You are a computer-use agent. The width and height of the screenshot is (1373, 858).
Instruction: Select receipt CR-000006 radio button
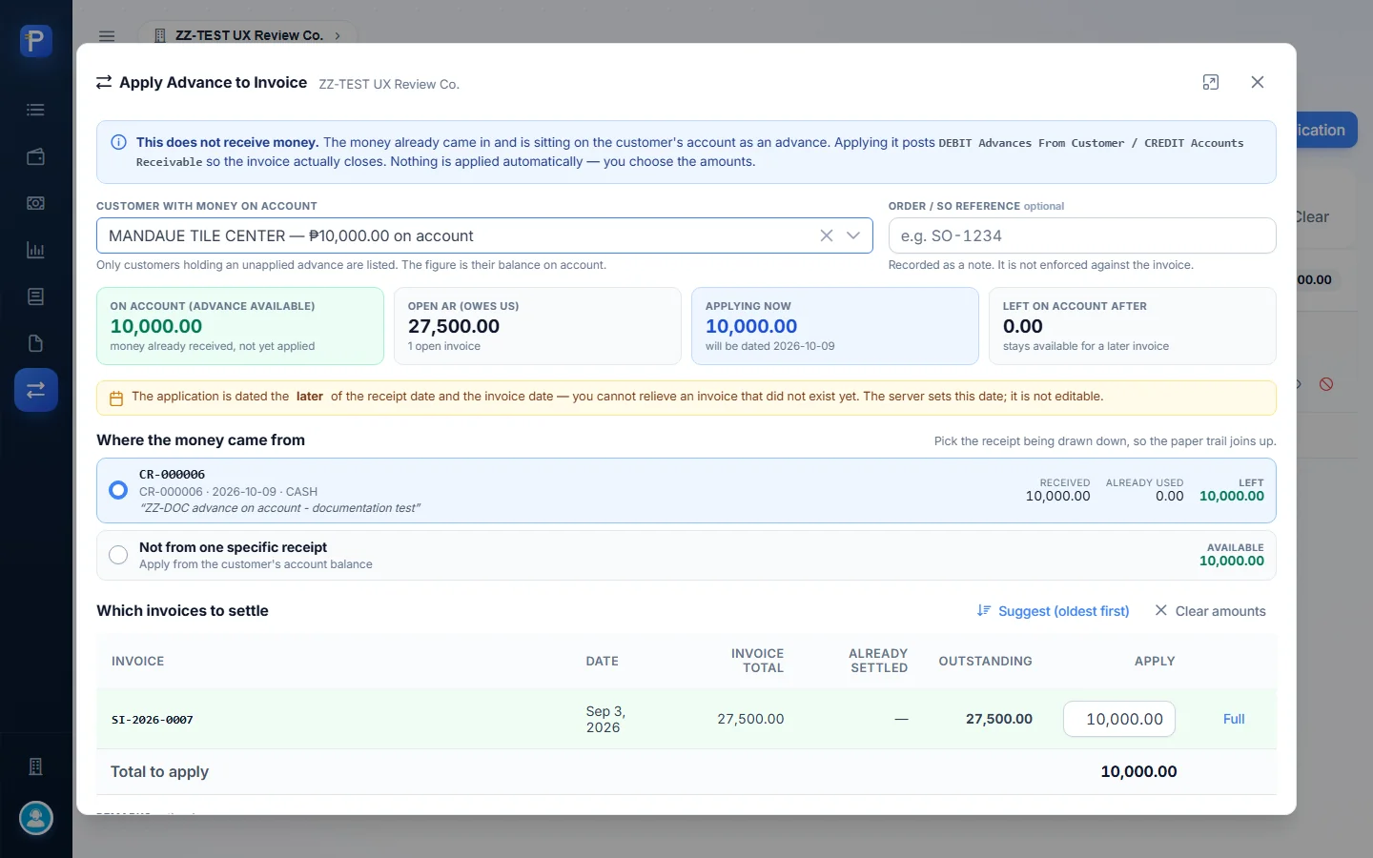[x=118, y=490]
